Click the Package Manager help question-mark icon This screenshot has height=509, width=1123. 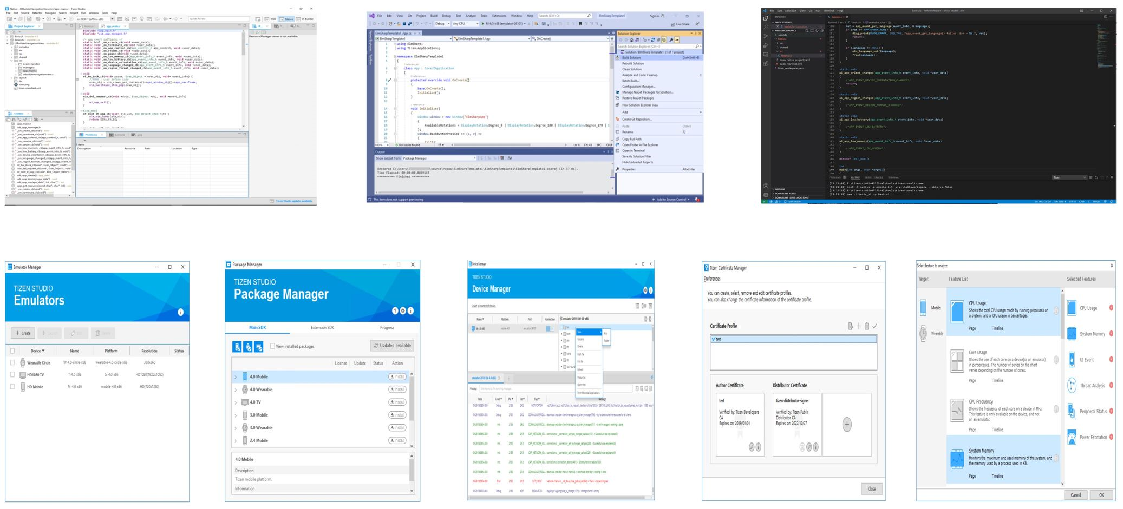point(395,310)
